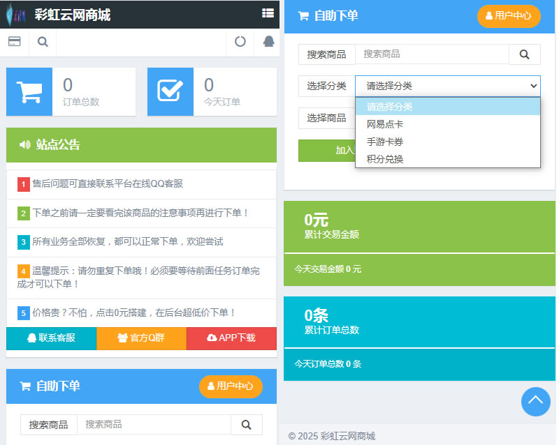The height and width of the screenshot is (445, 559).
Task: Choose 积分兑换 category option
Action: [385, 159]
